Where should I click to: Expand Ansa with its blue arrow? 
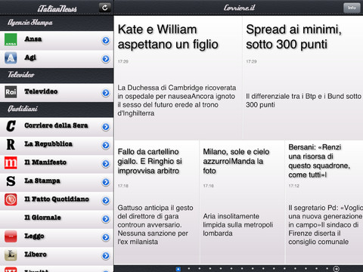pyautogui.click(x=106, y=40)
